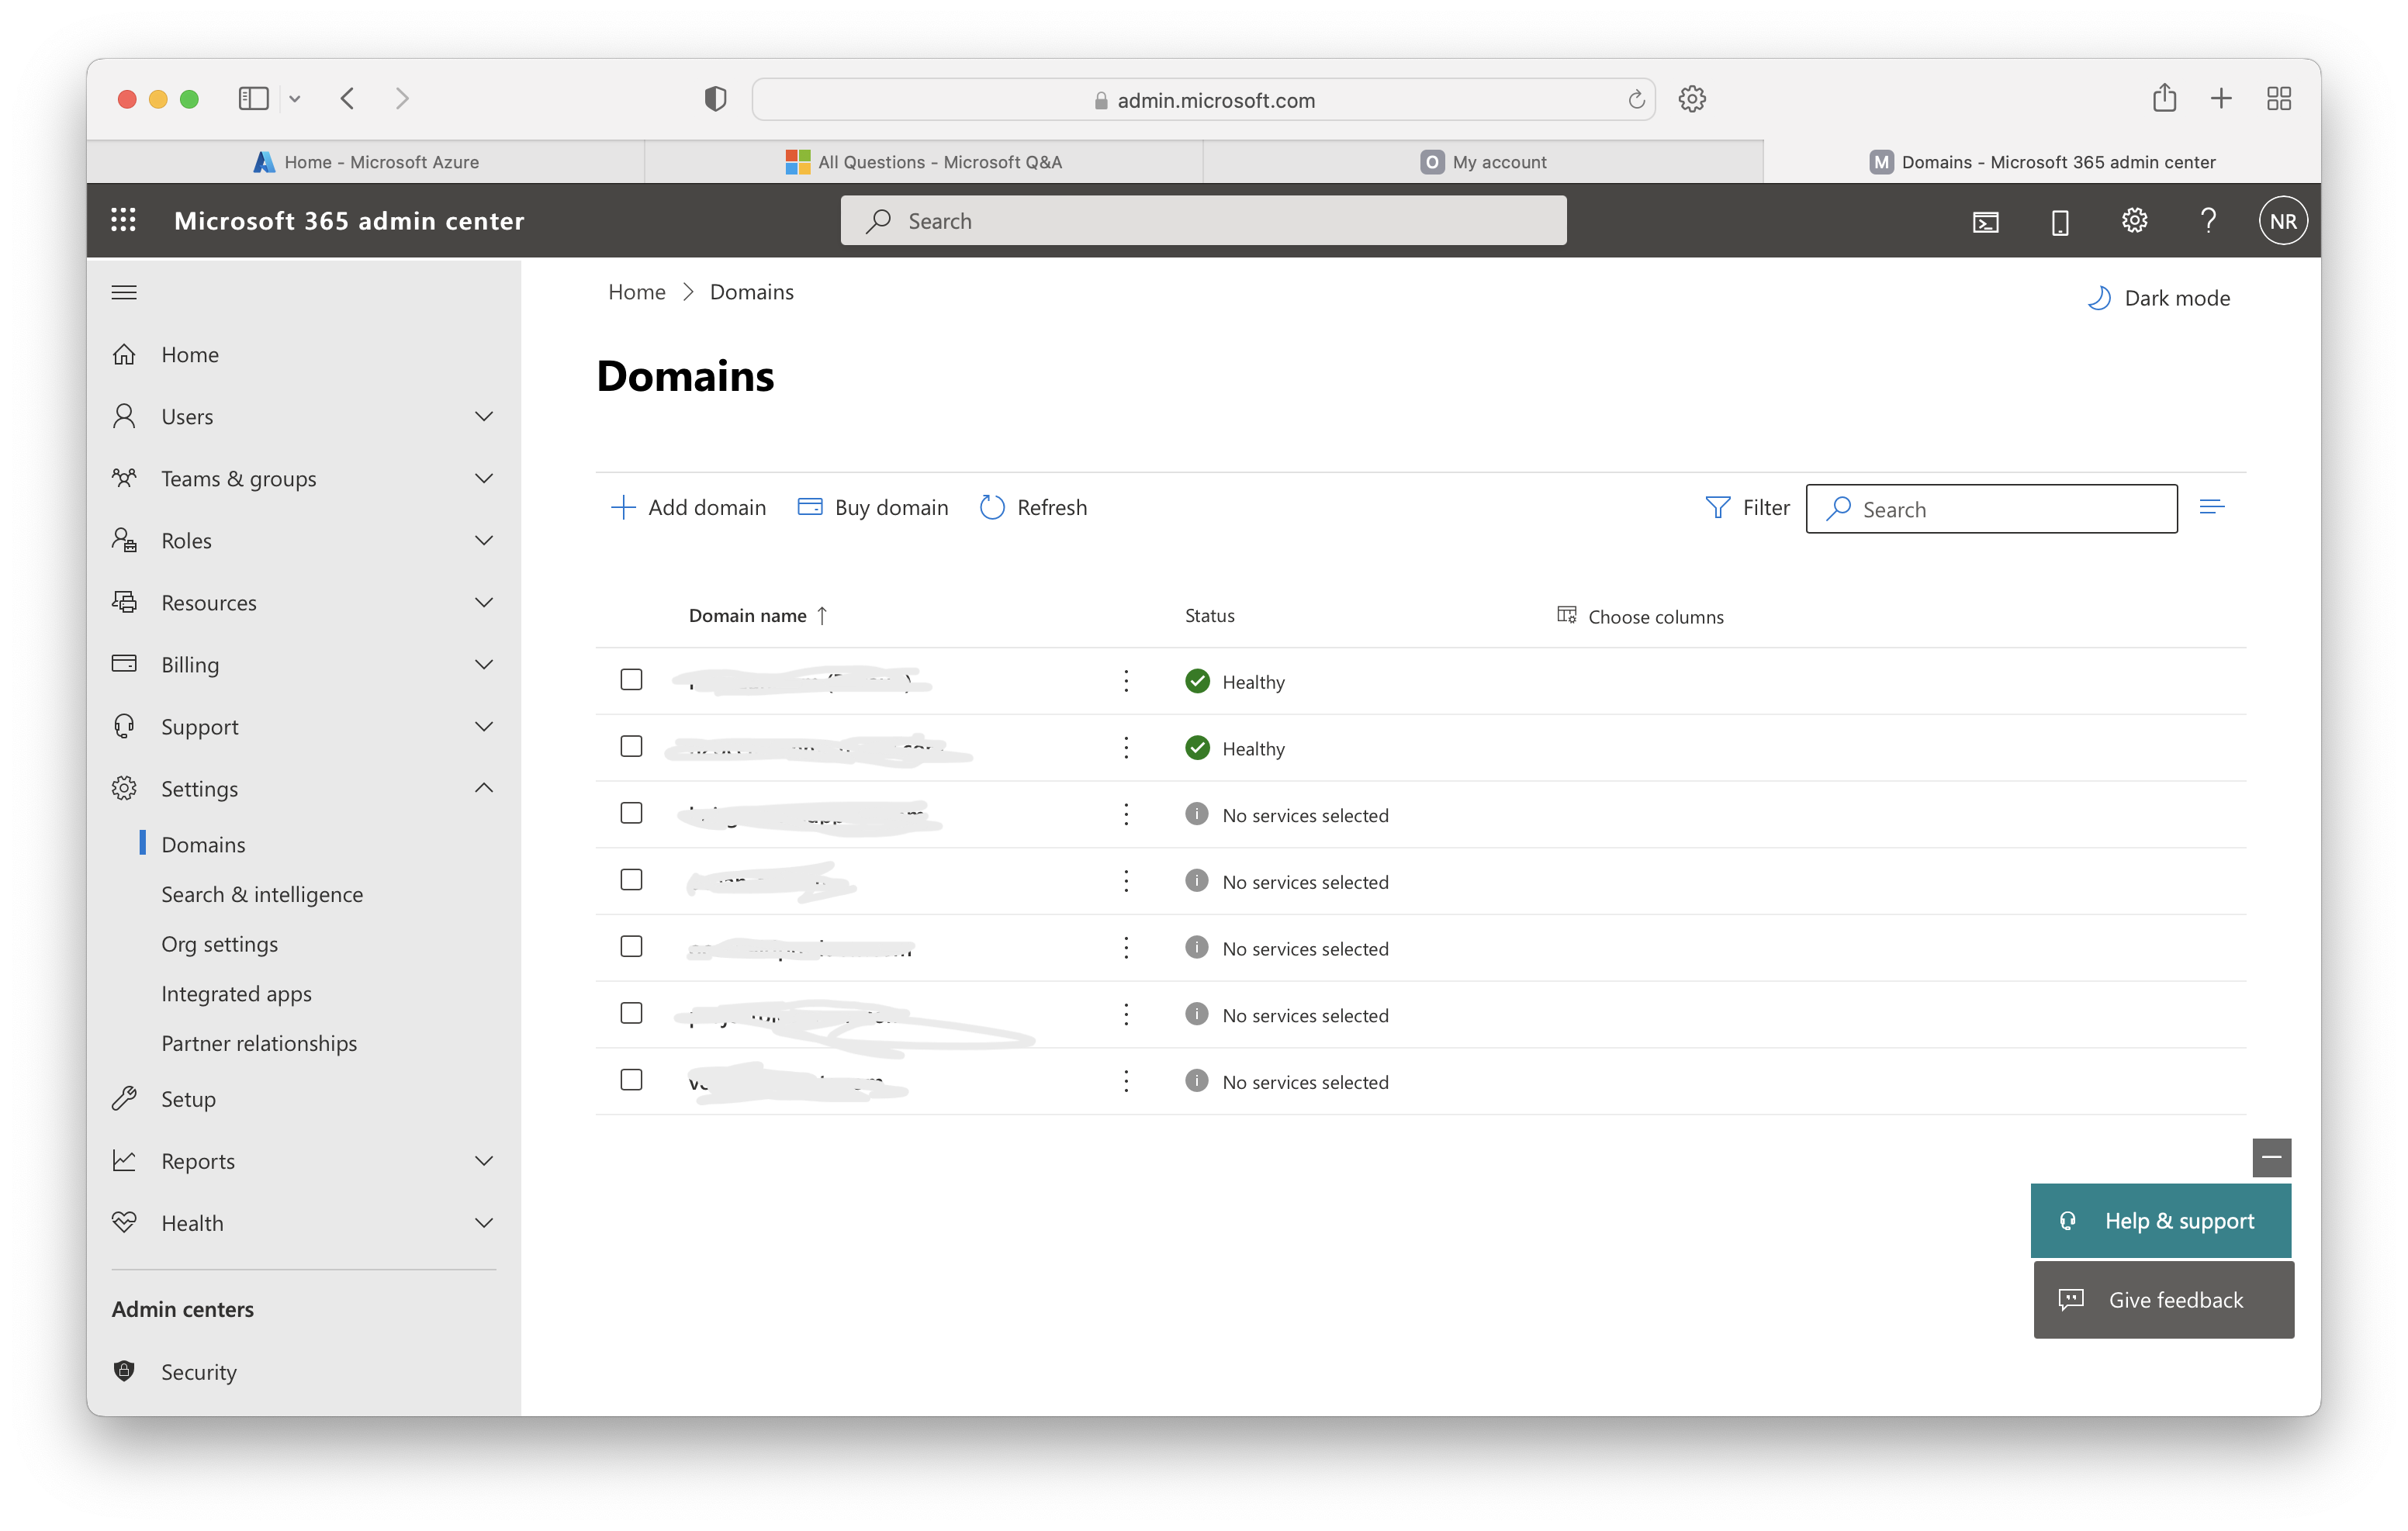This screenshot has height=1531, width=2408.
Task: Open Partner relationships page
Action: (x=259, y=1043)
